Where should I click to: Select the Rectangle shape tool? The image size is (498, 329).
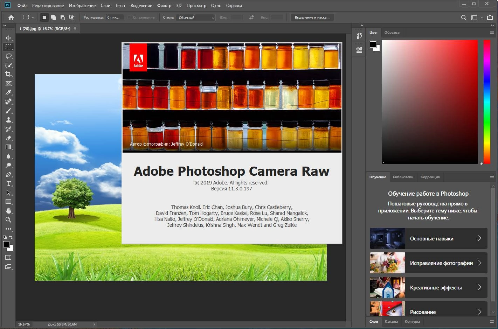(x=8, y=202)
